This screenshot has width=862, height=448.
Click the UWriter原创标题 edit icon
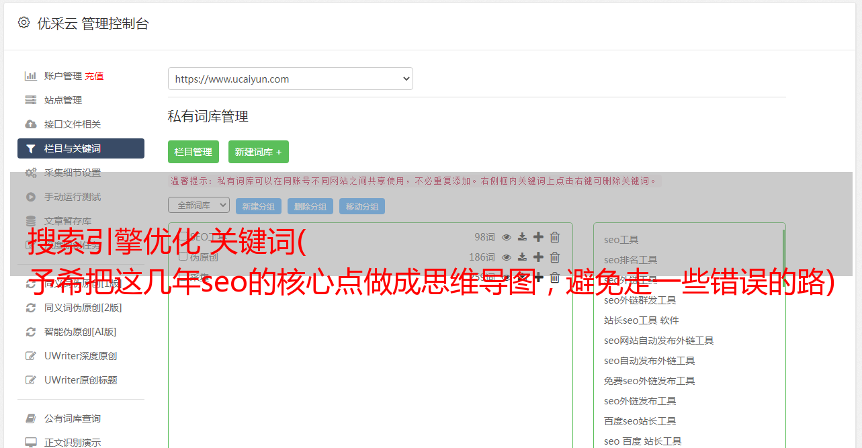click(31, 380)
